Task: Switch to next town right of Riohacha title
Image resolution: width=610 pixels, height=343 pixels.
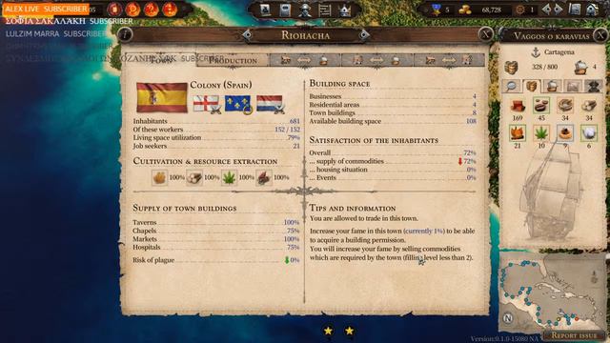Action: pyautogui.click(x=364, y=35)
